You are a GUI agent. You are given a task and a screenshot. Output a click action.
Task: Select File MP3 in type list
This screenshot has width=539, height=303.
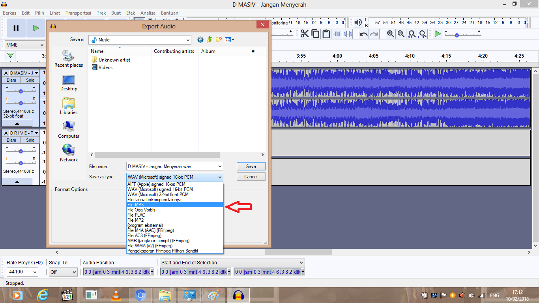pyautogui.click(x=175, y=205)
